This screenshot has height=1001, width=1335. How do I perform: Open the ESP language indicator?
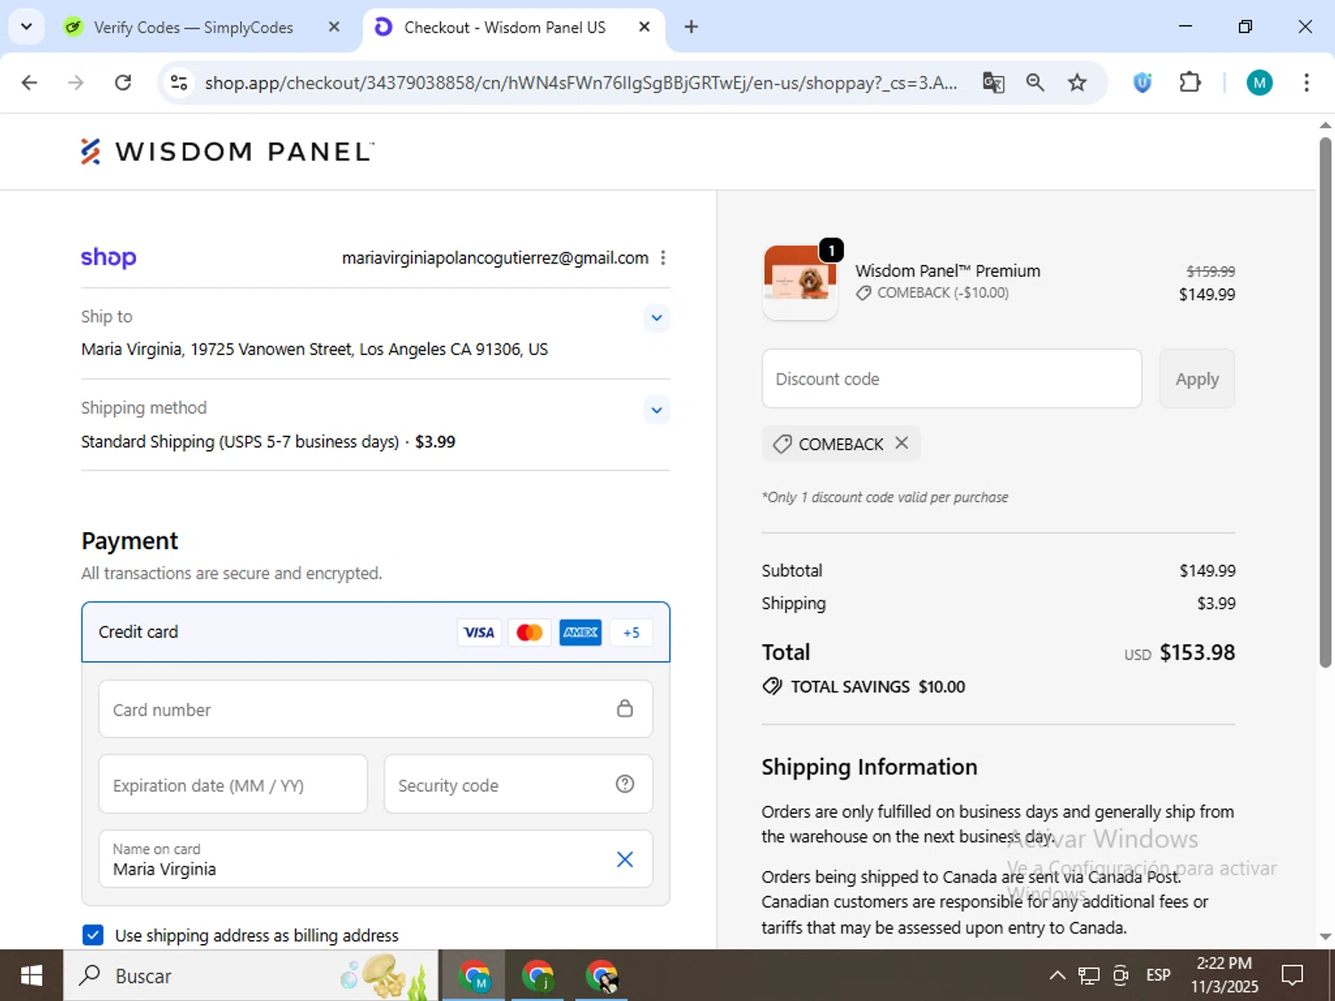point(1158,976)
